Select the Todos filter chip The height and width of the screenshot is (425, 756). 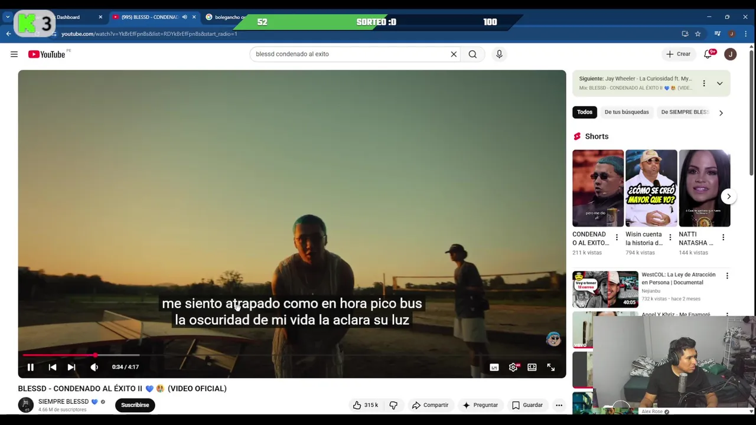(x=585, y=112)
